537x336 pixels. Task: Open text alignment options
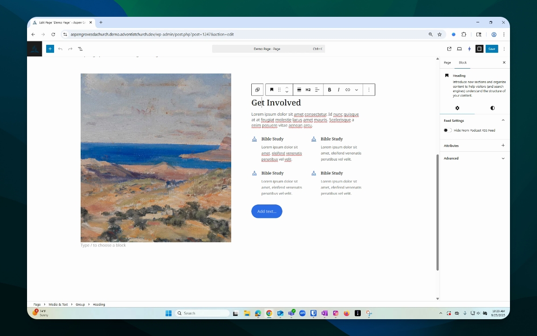(317, 90)
